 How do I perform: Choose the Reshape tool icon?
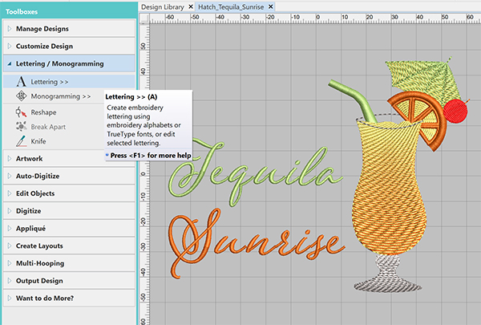point(20,112)
